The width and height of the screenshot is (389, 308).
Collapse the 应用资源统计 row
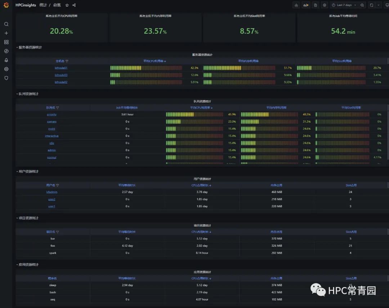click(x=27, y=264)
